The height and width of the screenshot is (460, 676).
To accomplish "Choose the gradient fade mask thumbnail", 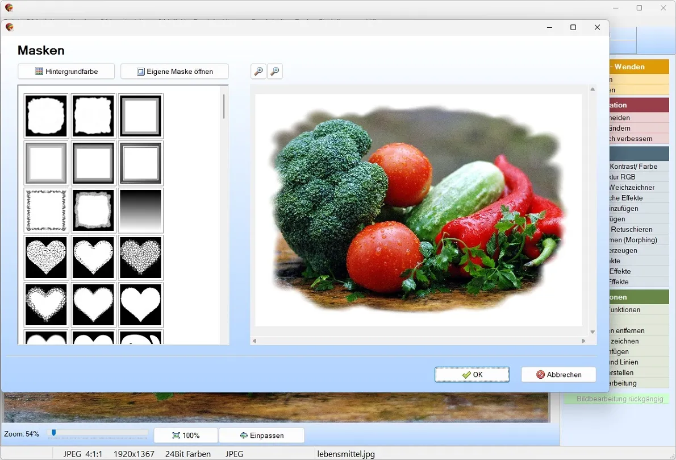I will pos(140,210).
